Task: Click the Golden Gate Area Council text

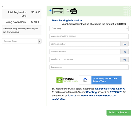Action: (110, 89)
